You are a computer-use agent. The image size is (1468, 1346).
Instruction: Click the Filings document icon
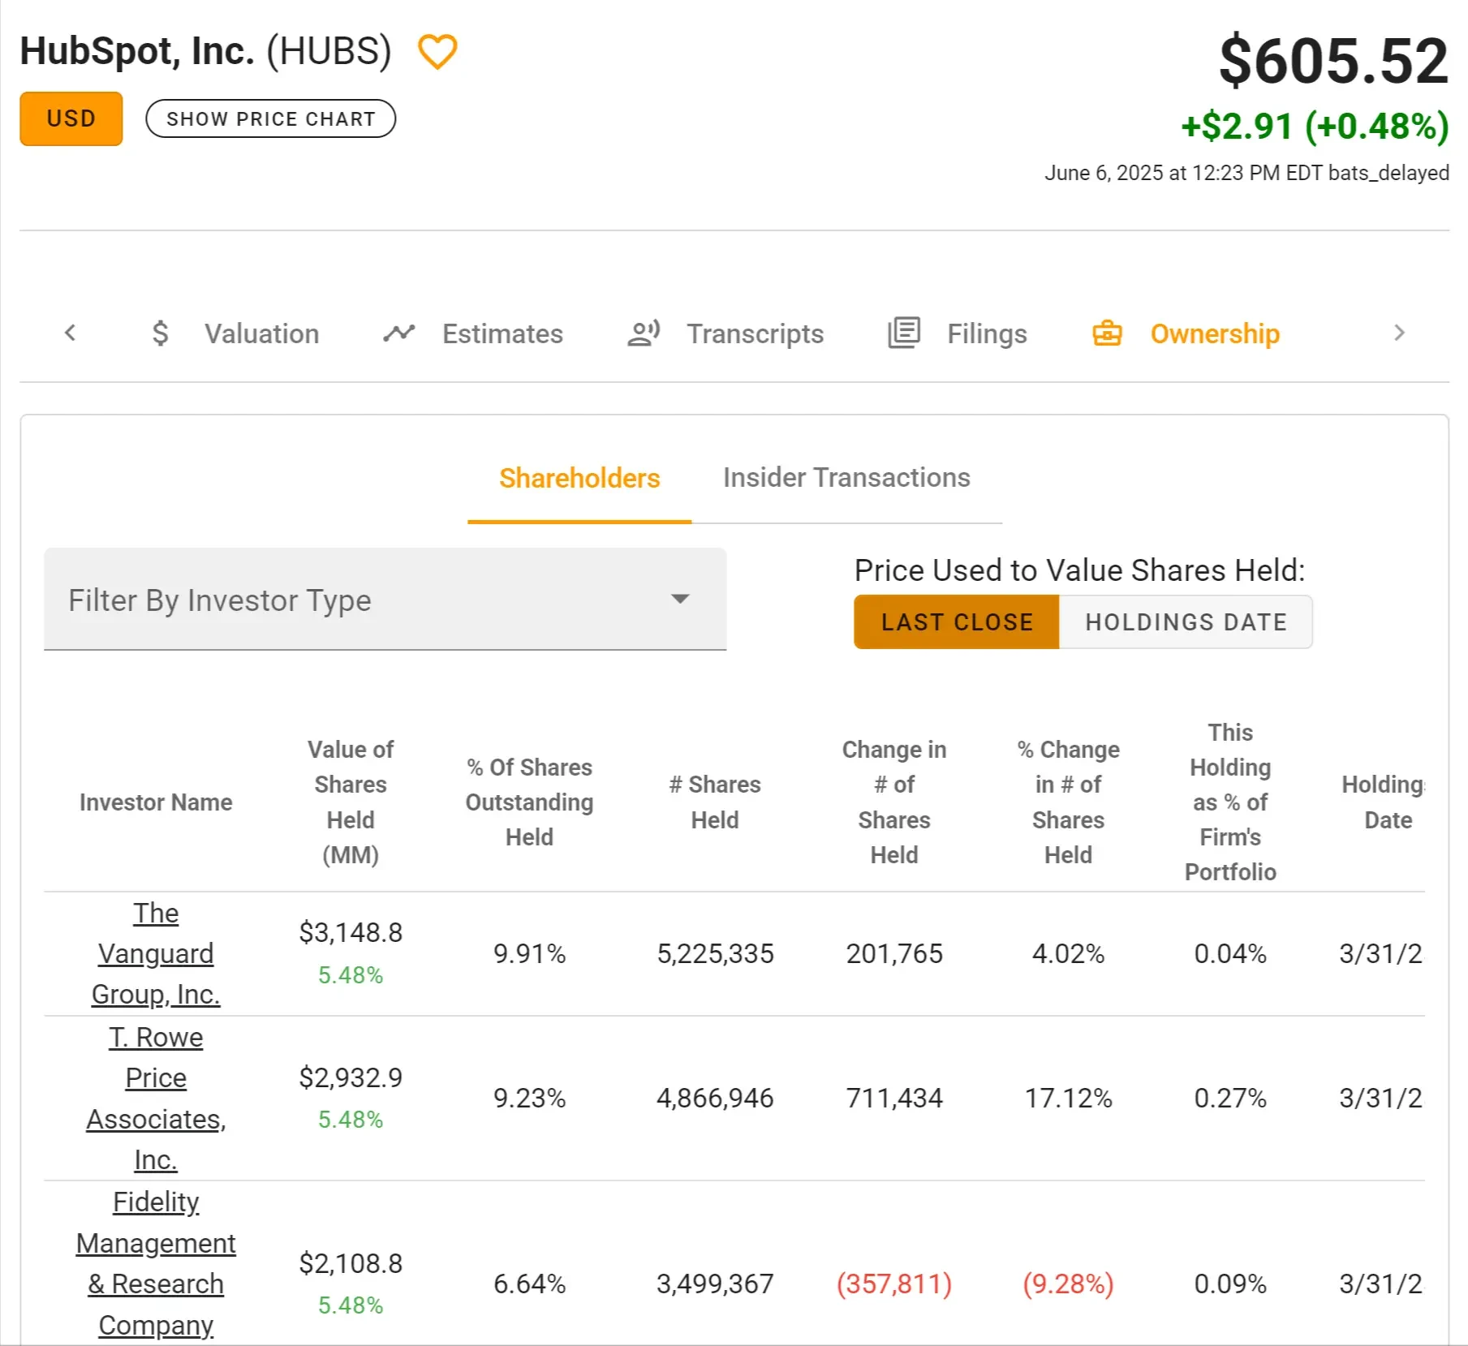[x=903, y=333]
